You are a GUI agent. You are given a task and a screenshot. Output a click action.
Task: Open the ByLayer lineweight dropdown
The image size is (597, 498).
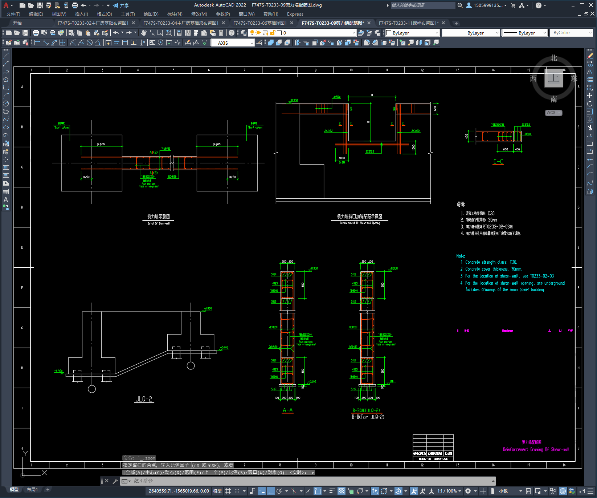click(x=525, y=33)
